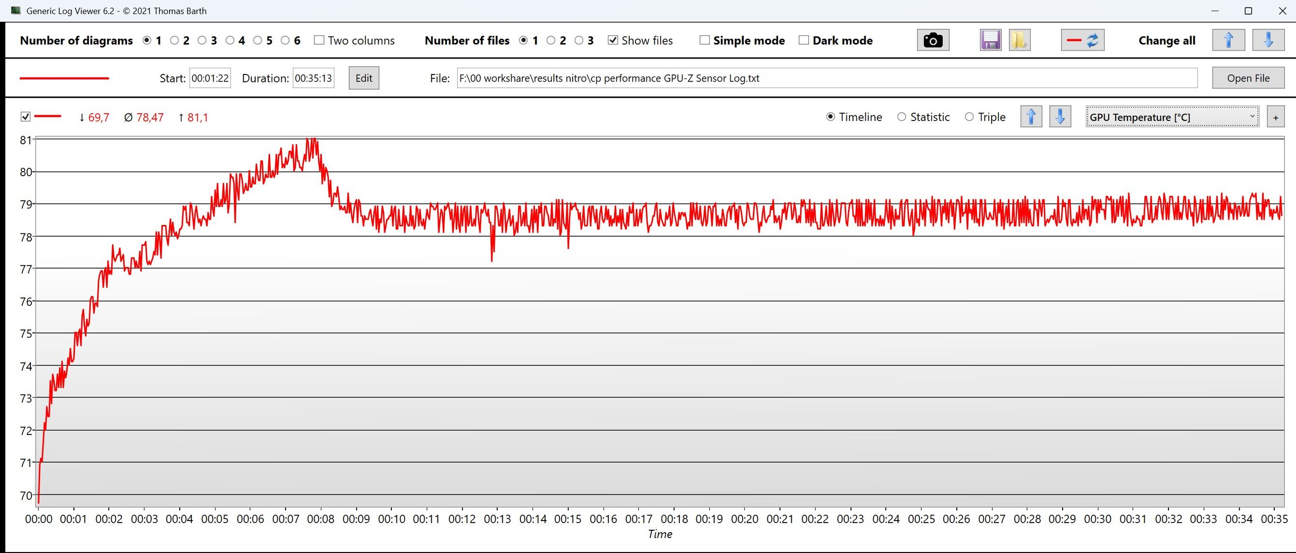This screenshot has height=553, width=1296.
Task: Click the diagram up arrow beside Triple
Action: (x=1031, y=117)
